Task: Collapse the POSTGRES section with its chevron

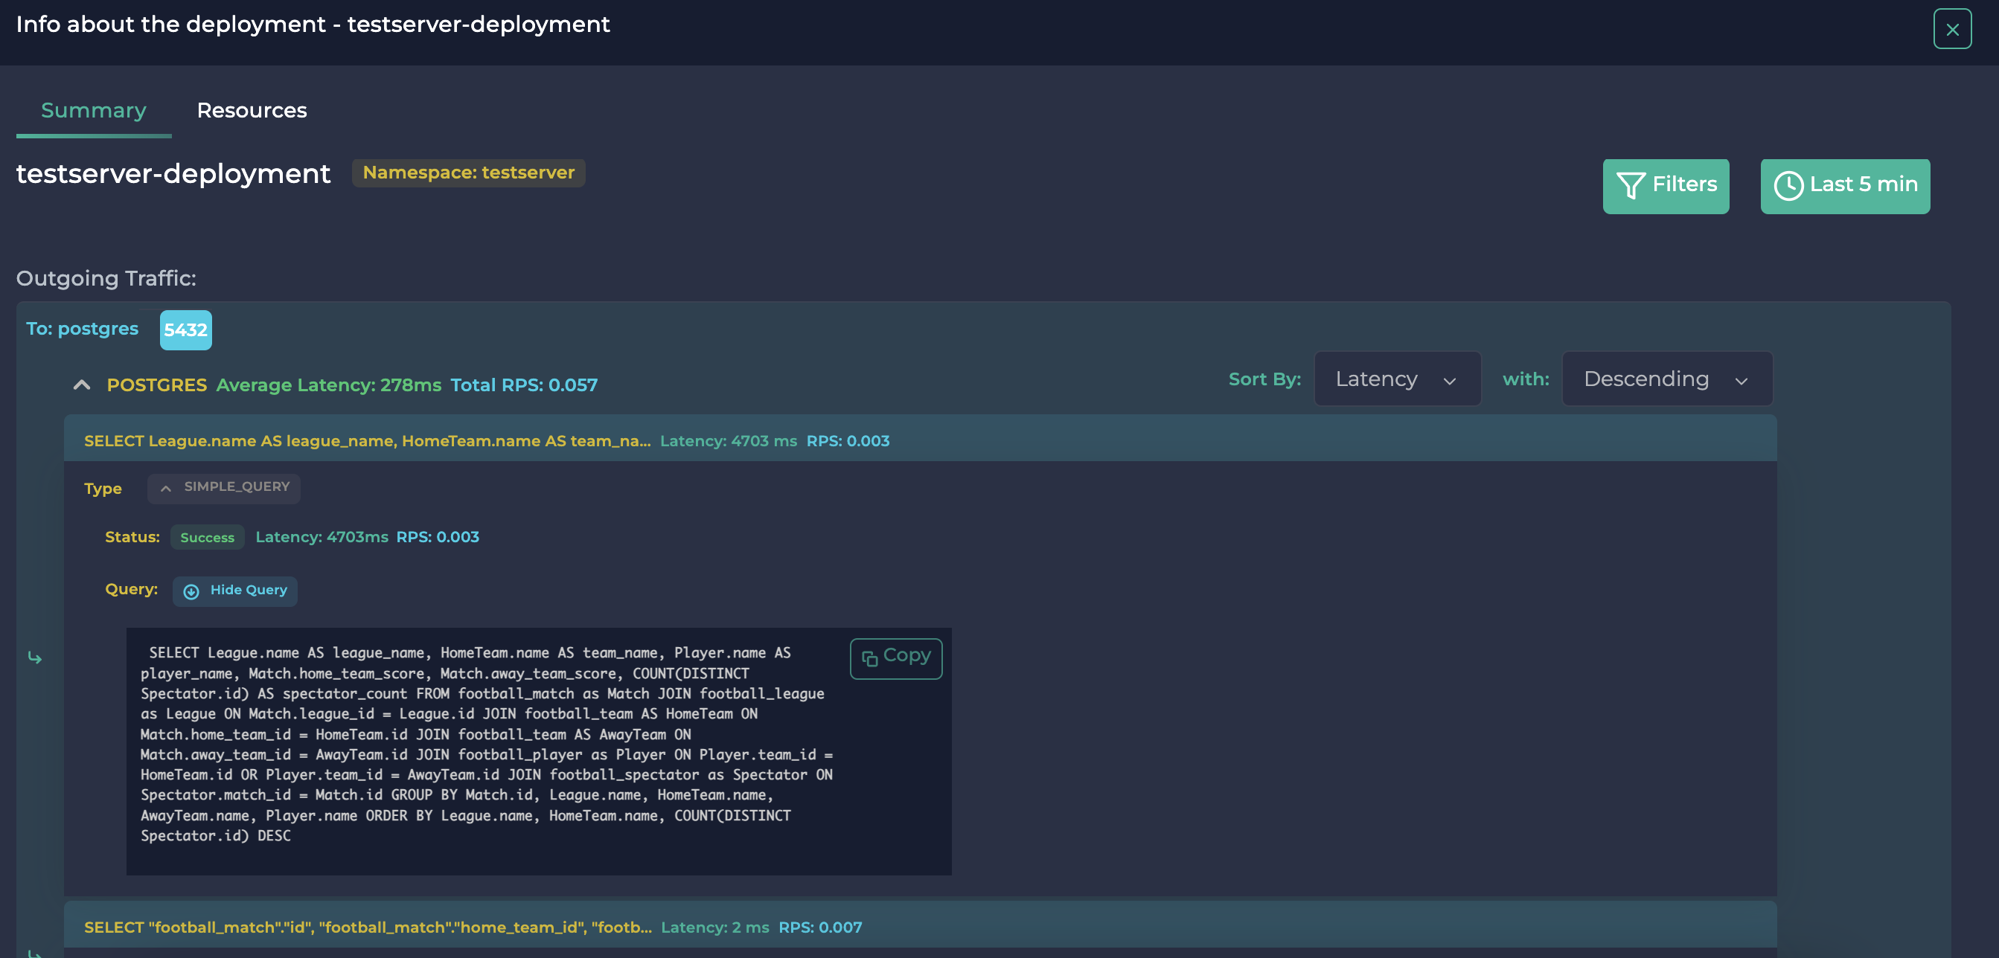Action: (81, 384)
